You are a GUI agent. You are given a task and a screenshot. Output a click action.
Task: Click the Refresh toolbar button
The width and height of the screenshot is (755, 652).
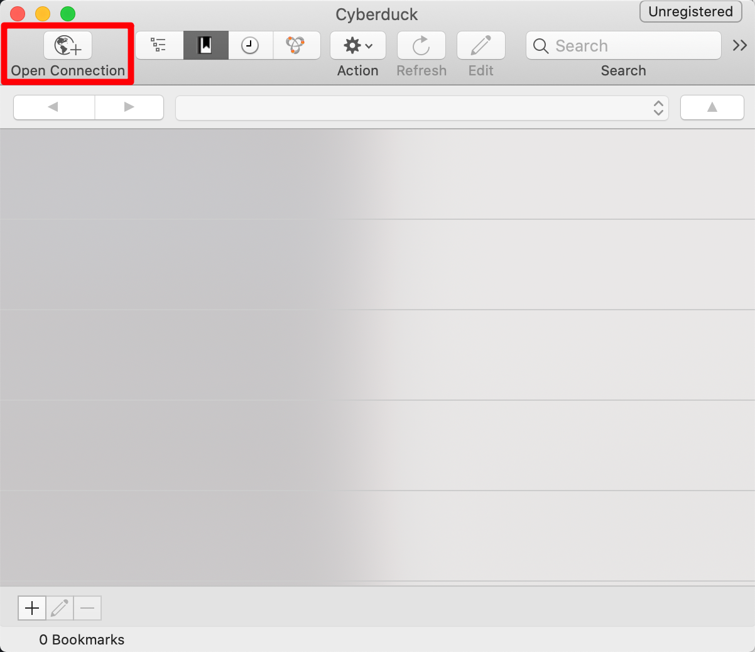421,45
